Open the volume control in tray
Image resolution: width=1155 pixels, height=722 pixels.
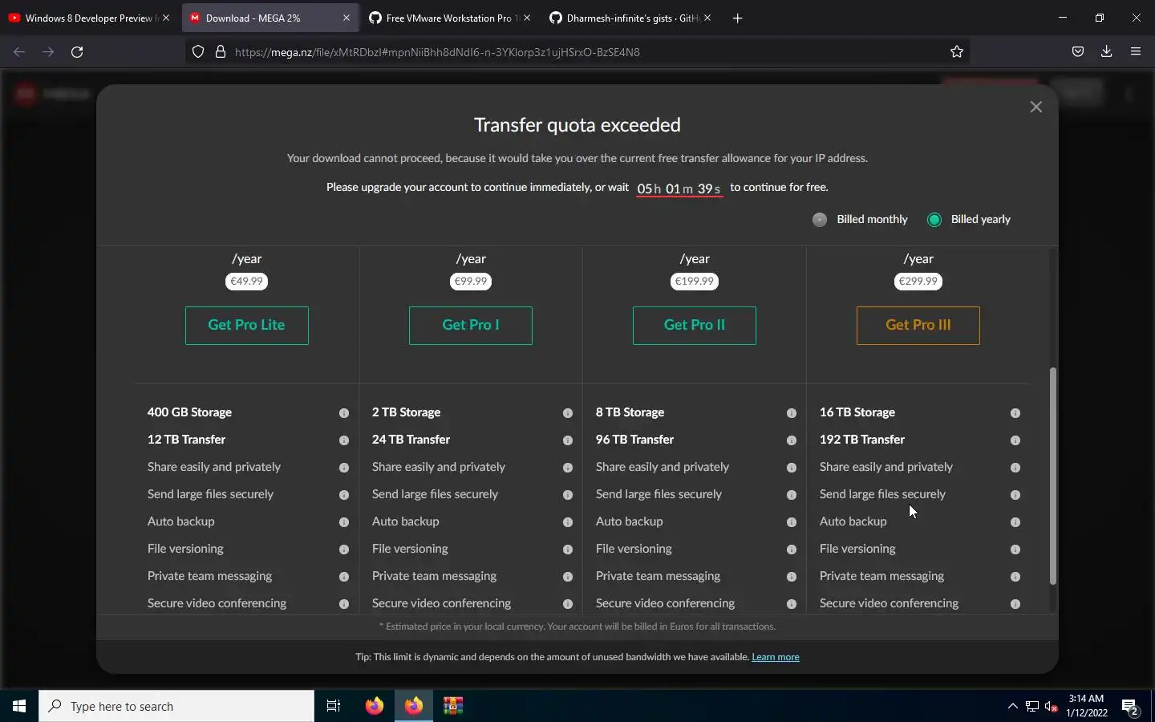(1052, 707)
